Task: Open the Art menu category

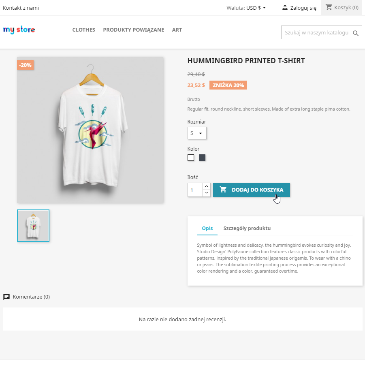Action: coord(177,30)
